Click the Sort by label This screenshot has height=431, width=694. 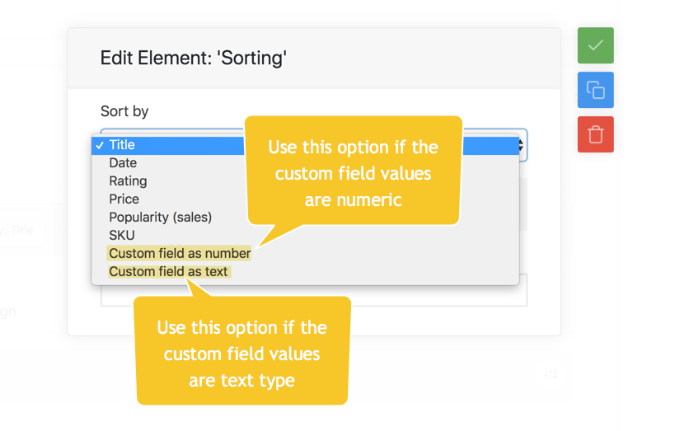point(124,111)
